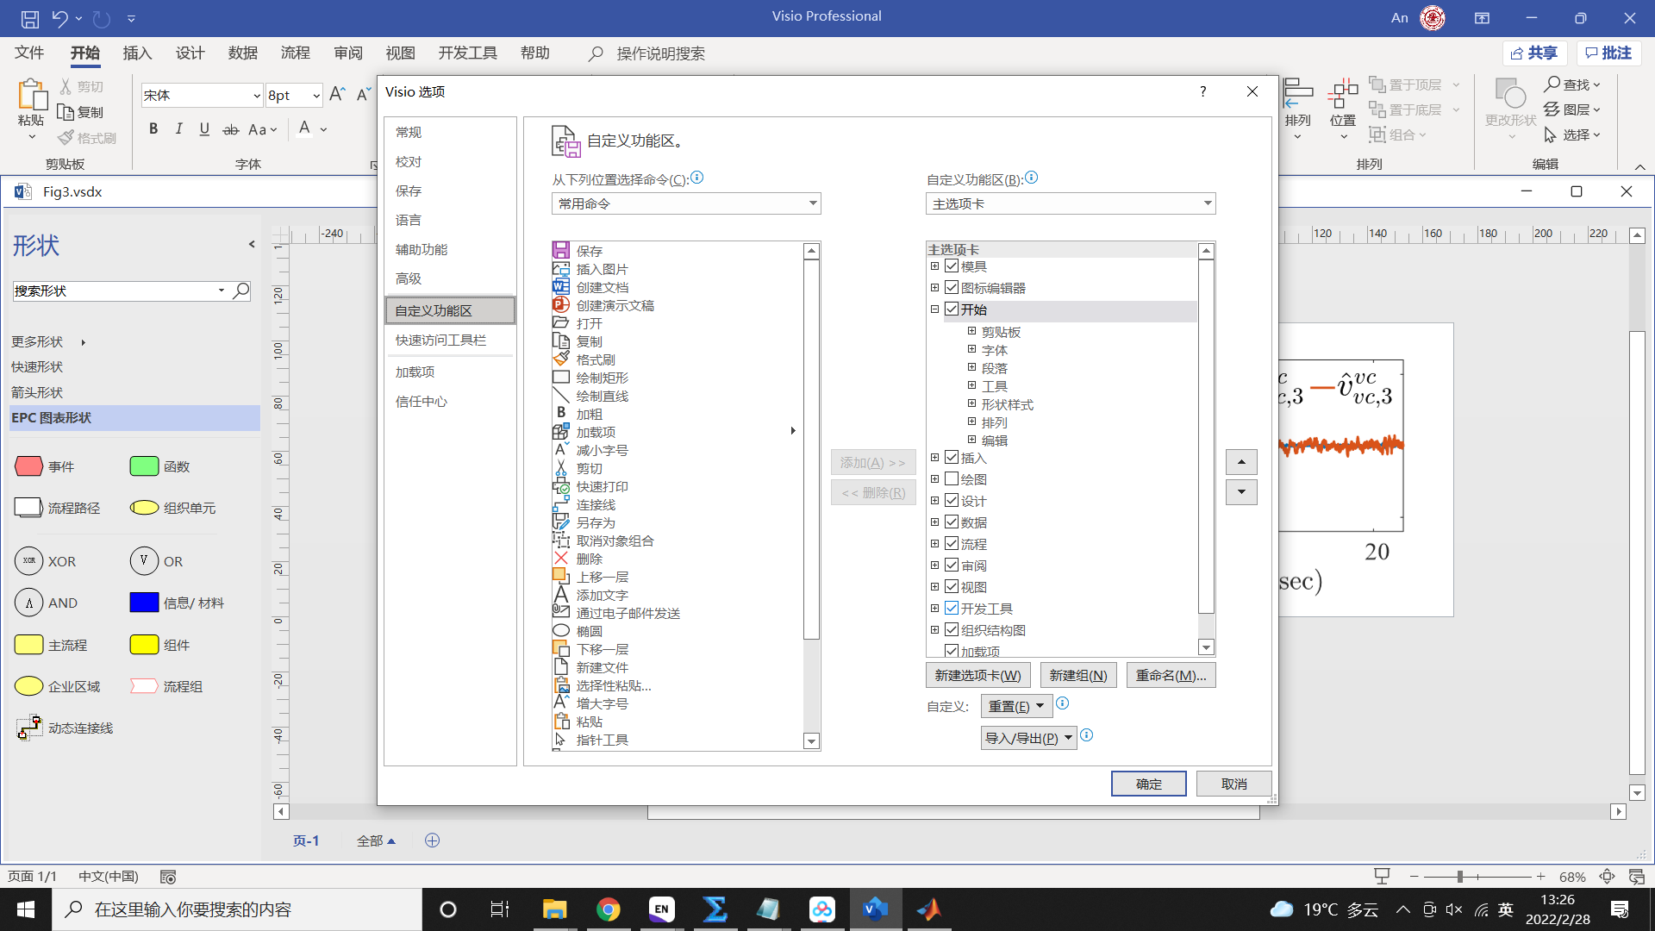Toggle the 模具 tab checkbox
The image size is (1655, 931).
coord(952,266)
